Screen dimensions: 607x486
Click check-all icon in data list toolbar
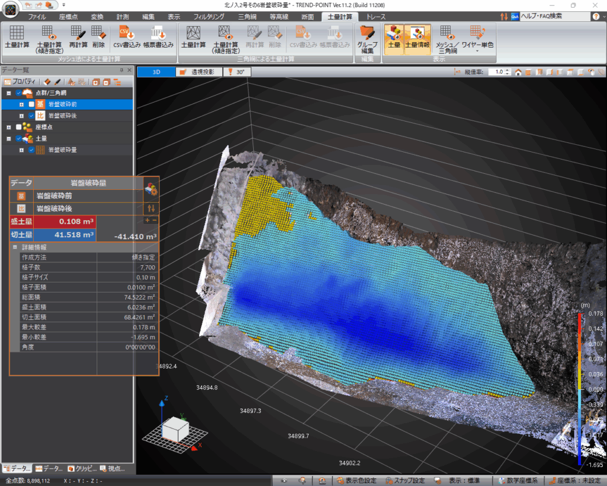(71, 82)
